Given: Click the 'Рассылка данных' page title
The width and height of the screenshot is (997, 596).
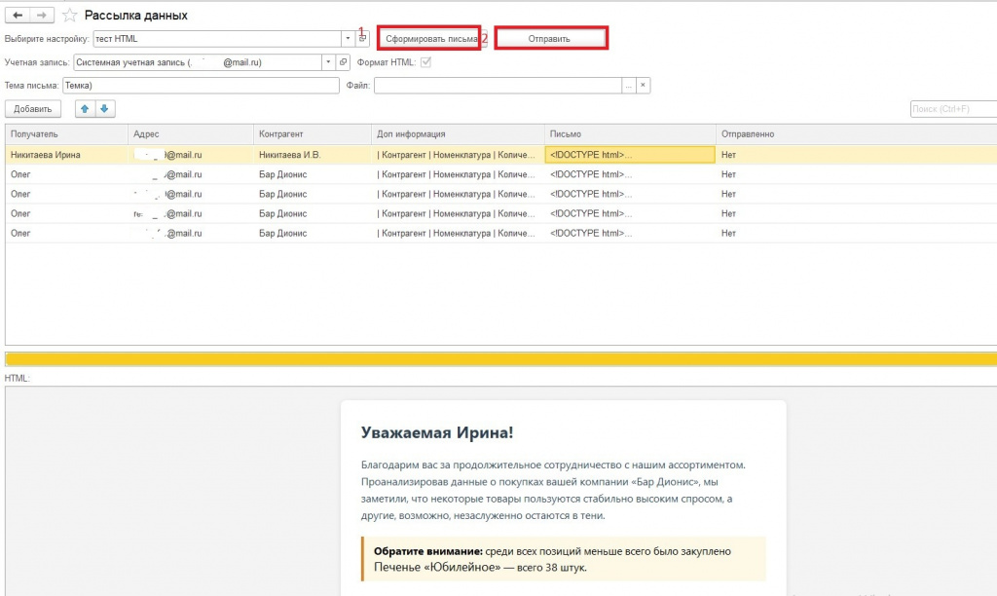Looking at the screenshot, I should (x=136, y=16).
